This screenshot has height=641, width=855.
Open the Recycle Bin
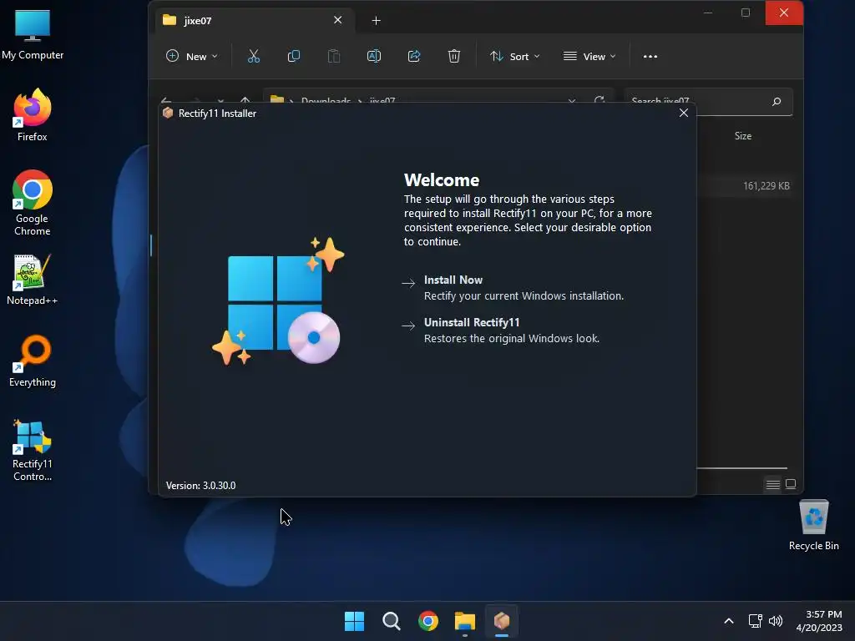click(x=813, y=526)
